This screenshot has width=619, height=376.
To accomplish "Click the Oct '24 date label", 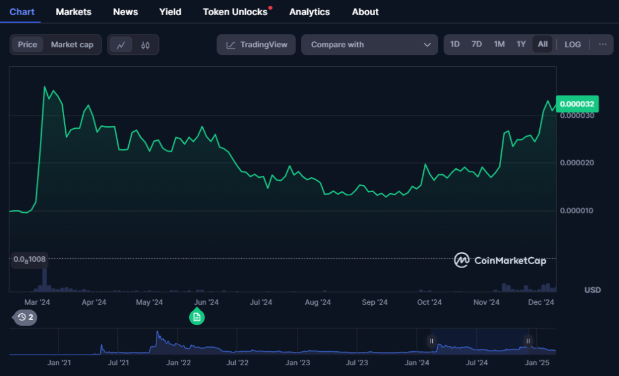I will pos(430,302).
